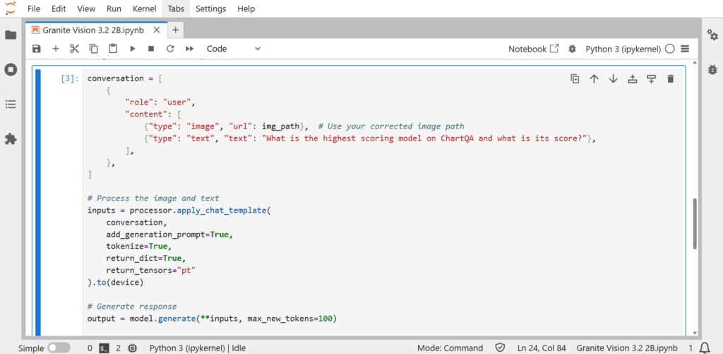Open the View menu
The image size is (723, 354).
(86, 8)
